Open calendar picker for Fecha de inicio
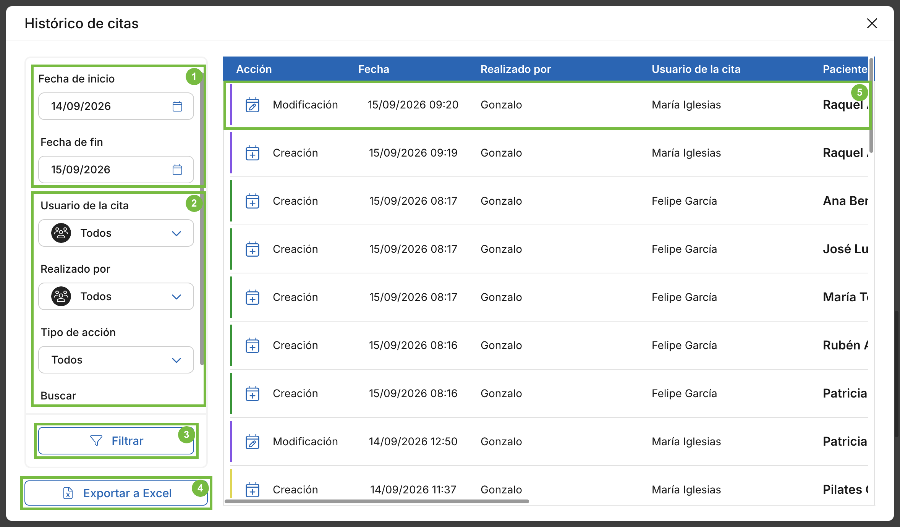Image resolution: width=900 pixels, height=527 pixels. (x=177, y=106)
